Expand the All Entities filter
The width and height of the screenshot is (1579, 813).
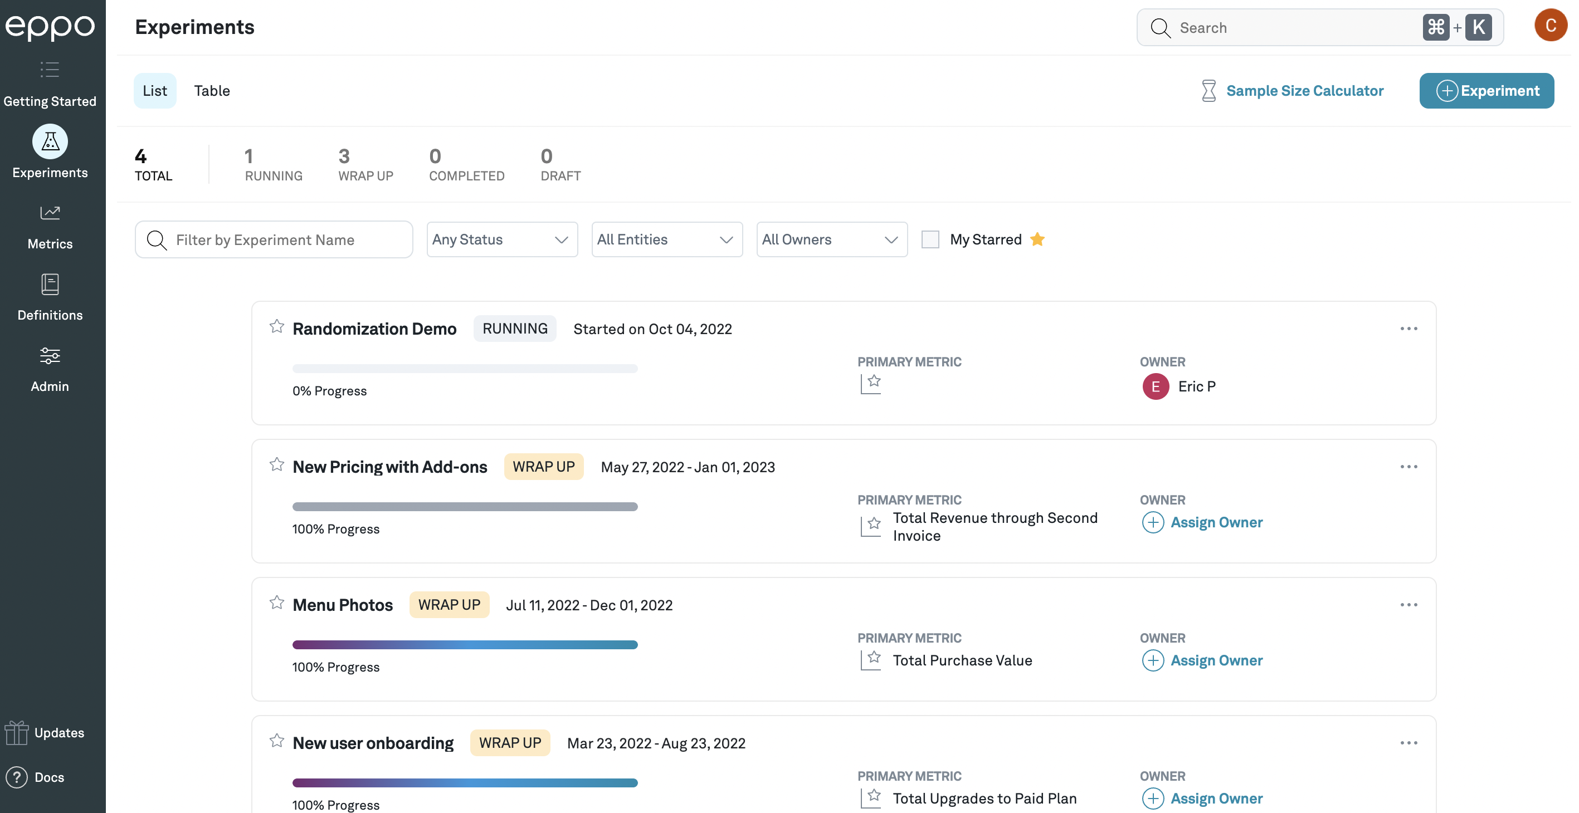click(666, 239)
